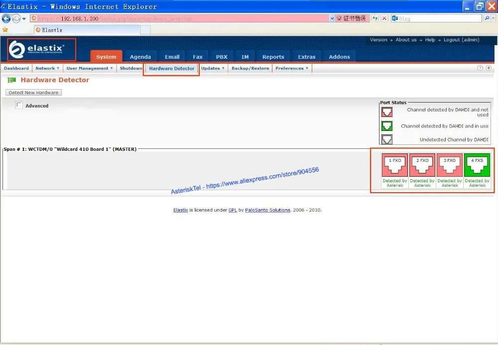Click the 2 FXO port icon

coord(422,165)
